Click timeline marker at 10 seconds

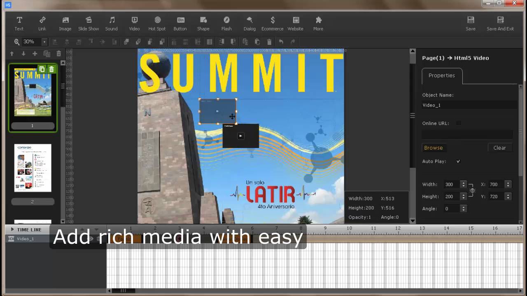tap(349, 229)
